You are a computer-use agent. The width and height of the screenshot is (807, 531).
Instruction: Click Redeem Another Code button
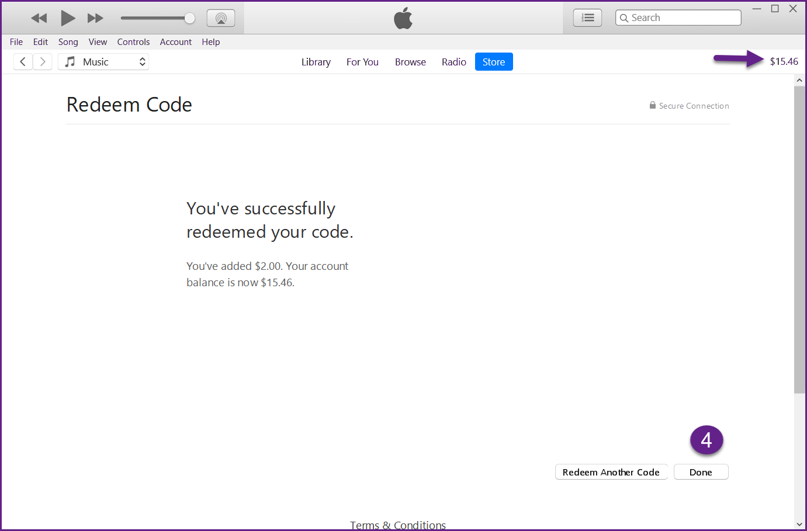pos(611,472)
